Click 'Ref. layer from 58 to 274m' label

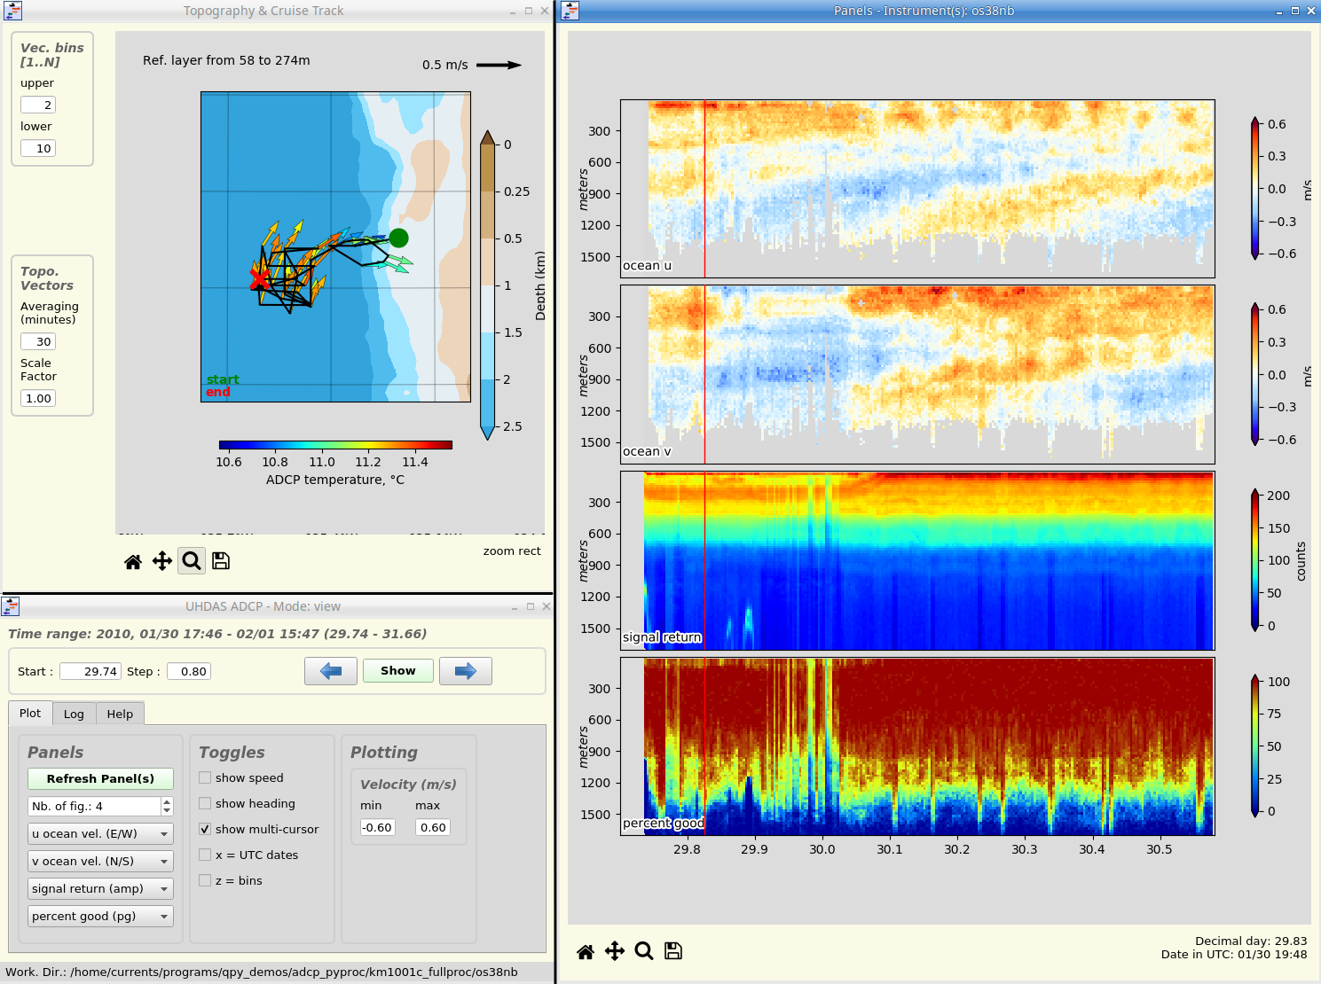tap(226, 60)
